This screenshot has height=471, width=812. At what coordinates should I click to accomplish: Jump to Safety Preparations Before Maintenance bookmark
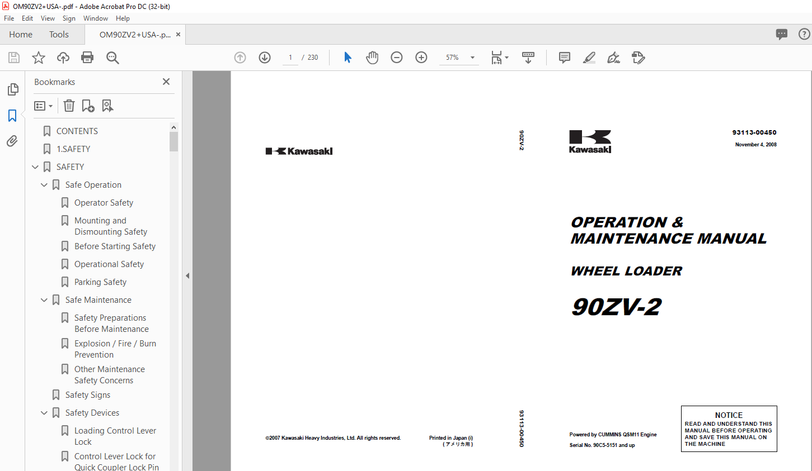coord(111,323)
